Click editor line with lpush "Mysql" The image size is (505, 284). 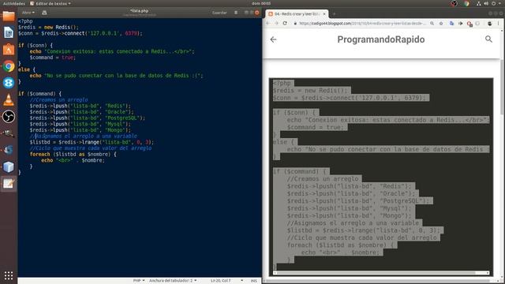tap(80, 124)
